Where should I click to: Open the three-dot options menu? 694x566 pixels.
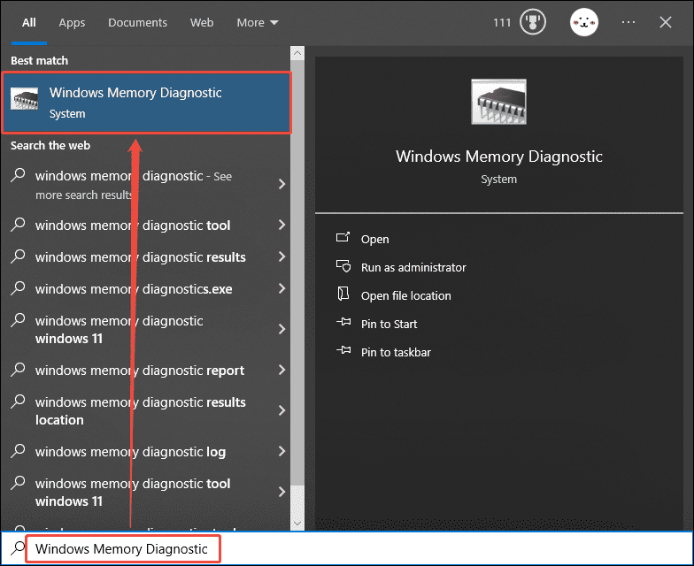coord(628,22)
